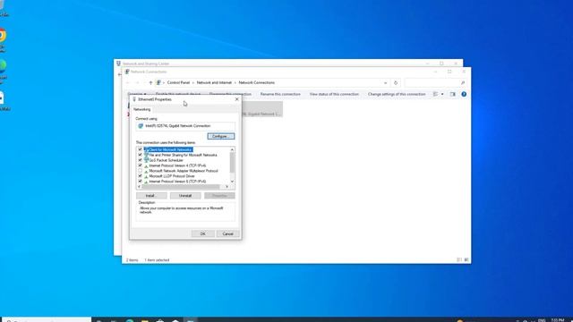
Task: Close Ethernet0 Properties with X button
Action: (236, 99)
